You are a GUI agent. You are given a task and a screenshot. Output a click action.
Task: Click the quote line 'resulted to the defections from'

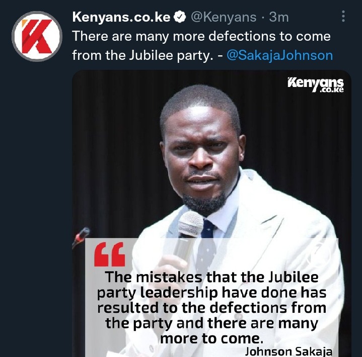(x=211, y=308)
